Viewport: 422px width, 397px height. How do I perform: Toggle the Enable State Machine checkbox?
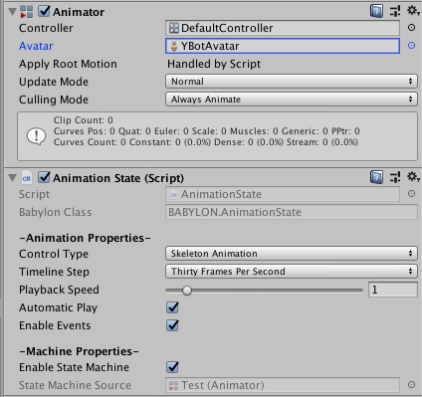click(172, 367)
